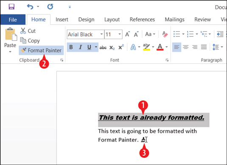Open the underline style dropdown arrow
Viewport: 227px width, 165px height.
click(x=96, y=47)
